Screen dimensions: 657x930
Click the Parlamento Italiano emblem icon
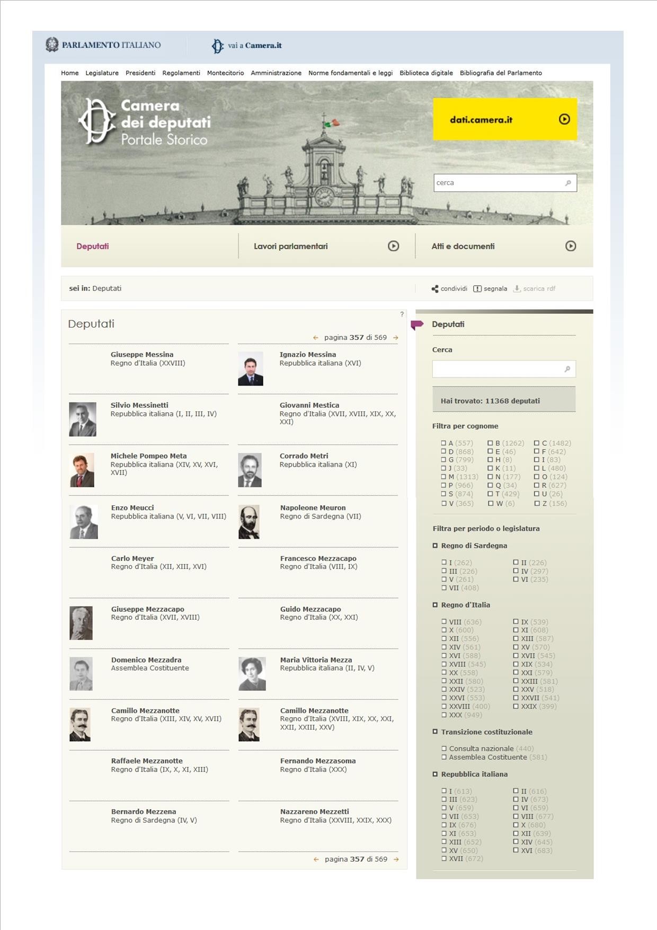[52, 45]
